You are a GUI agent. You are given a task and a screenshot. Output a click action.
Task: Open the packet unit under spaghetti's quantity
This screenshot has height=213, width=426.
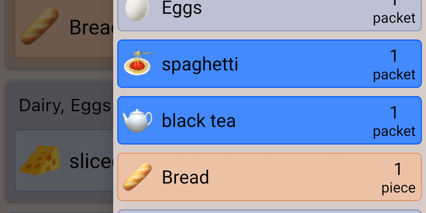(x=394, y=75)
